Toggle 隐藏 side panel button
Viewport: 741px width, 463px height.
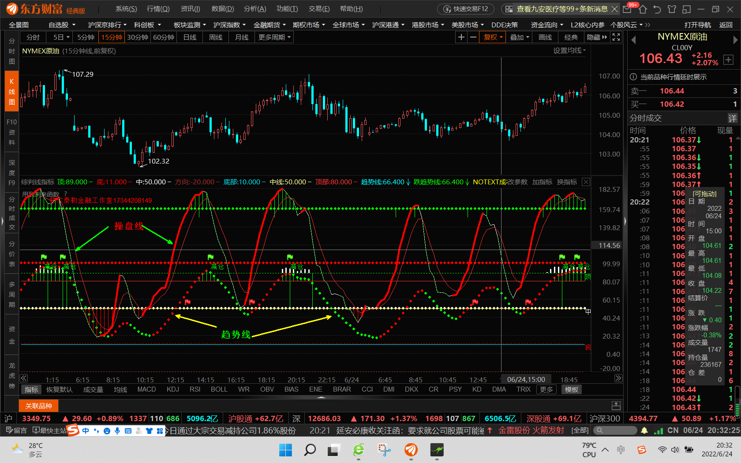point(597,37)
